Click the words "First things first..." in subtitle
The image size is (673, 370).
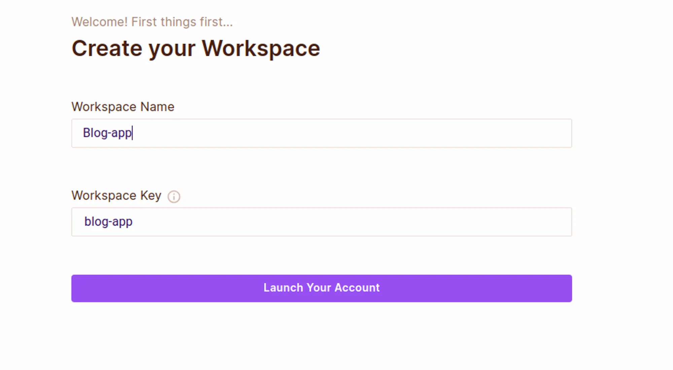[182, 22]
